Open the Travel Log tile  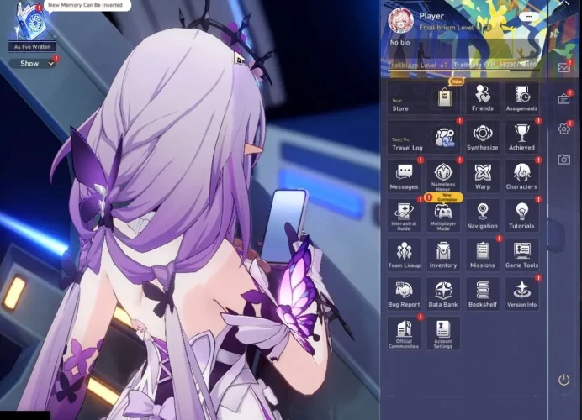click(425, 137)
